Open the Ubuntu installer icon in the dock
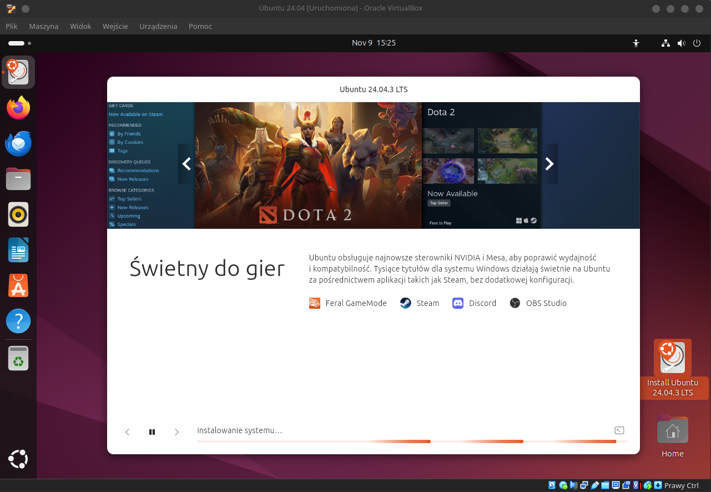 click(18, 72)
